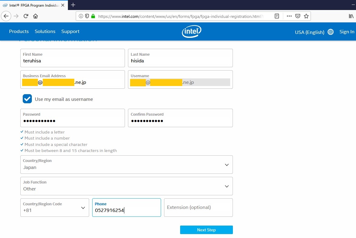
Task: Open the Solutions menu
Action: click(x=45, y=31)
